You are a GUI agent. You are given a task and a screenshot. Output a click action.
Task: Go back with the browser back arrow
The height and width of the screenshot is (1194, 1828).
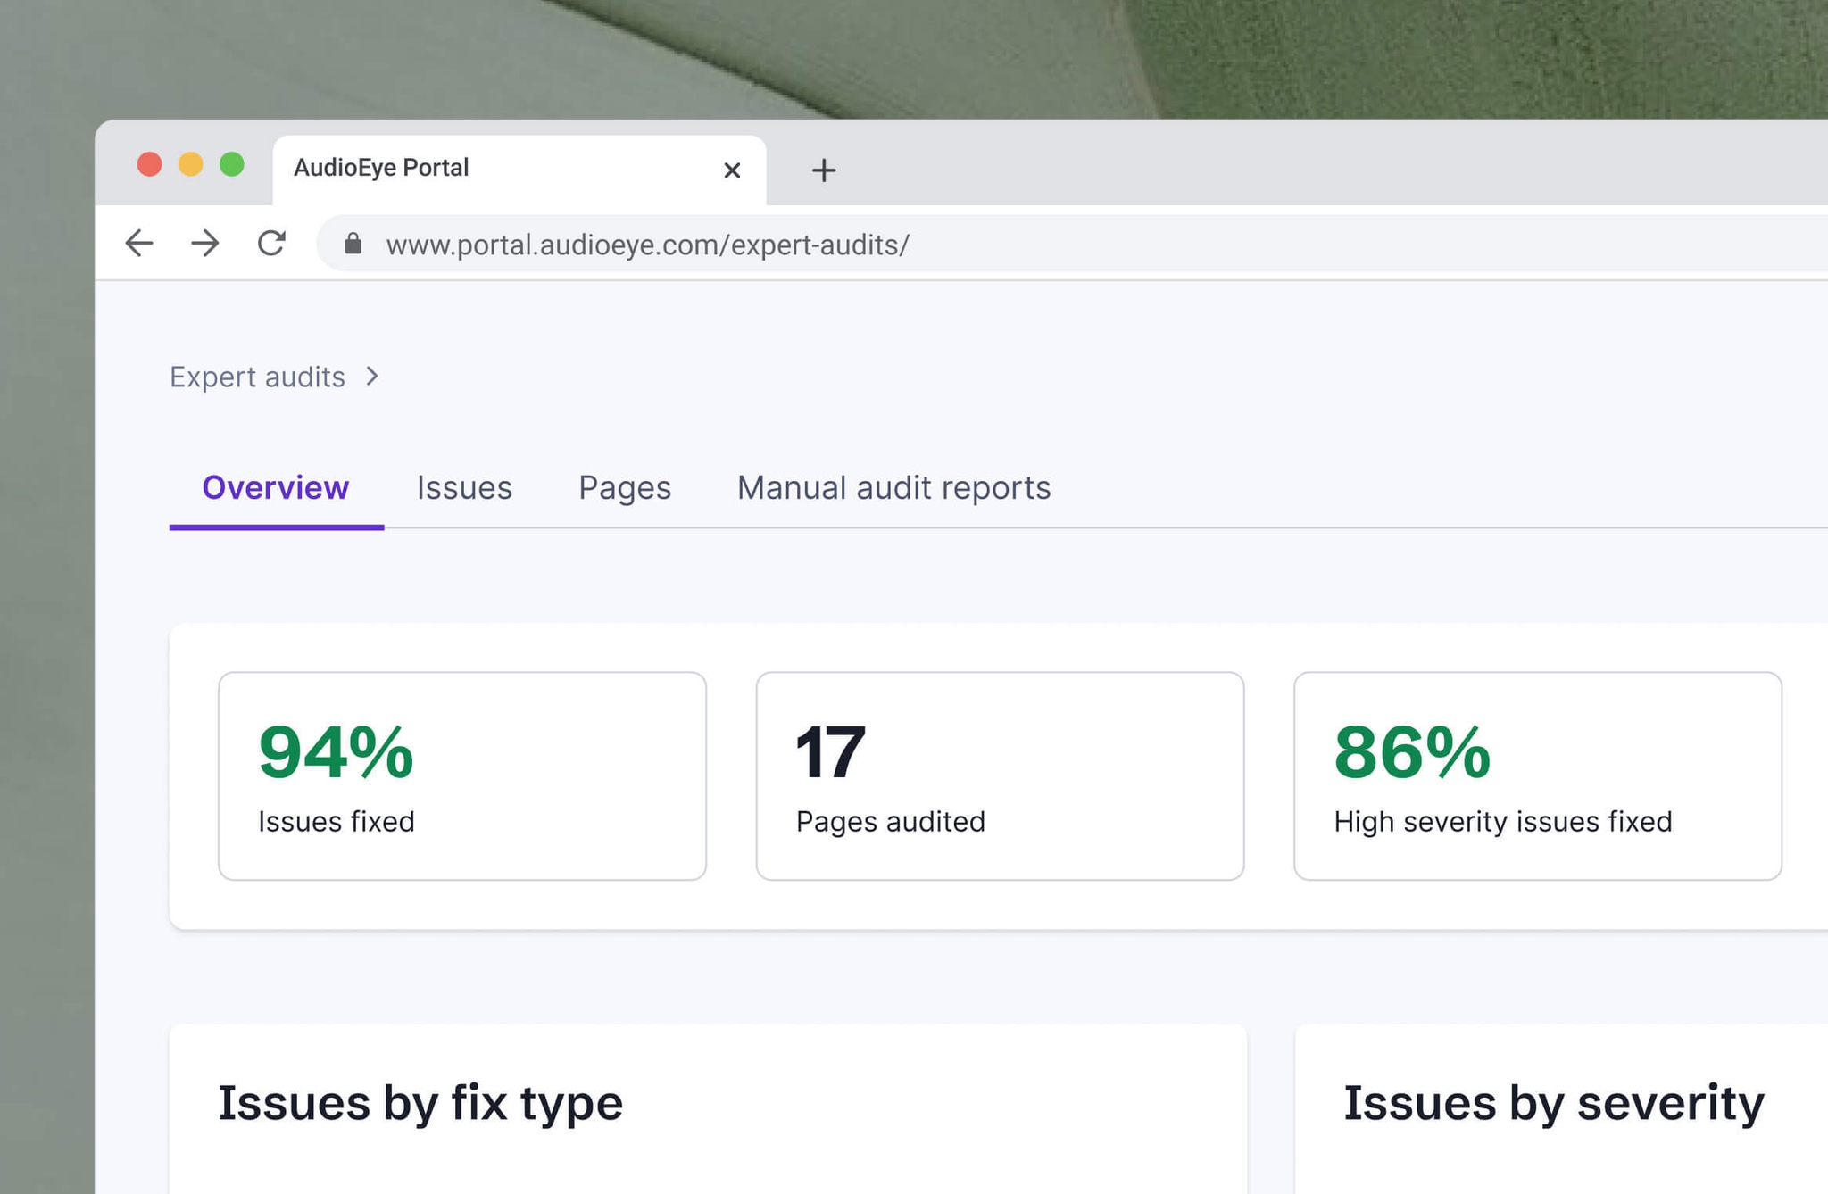coord(139,243)
